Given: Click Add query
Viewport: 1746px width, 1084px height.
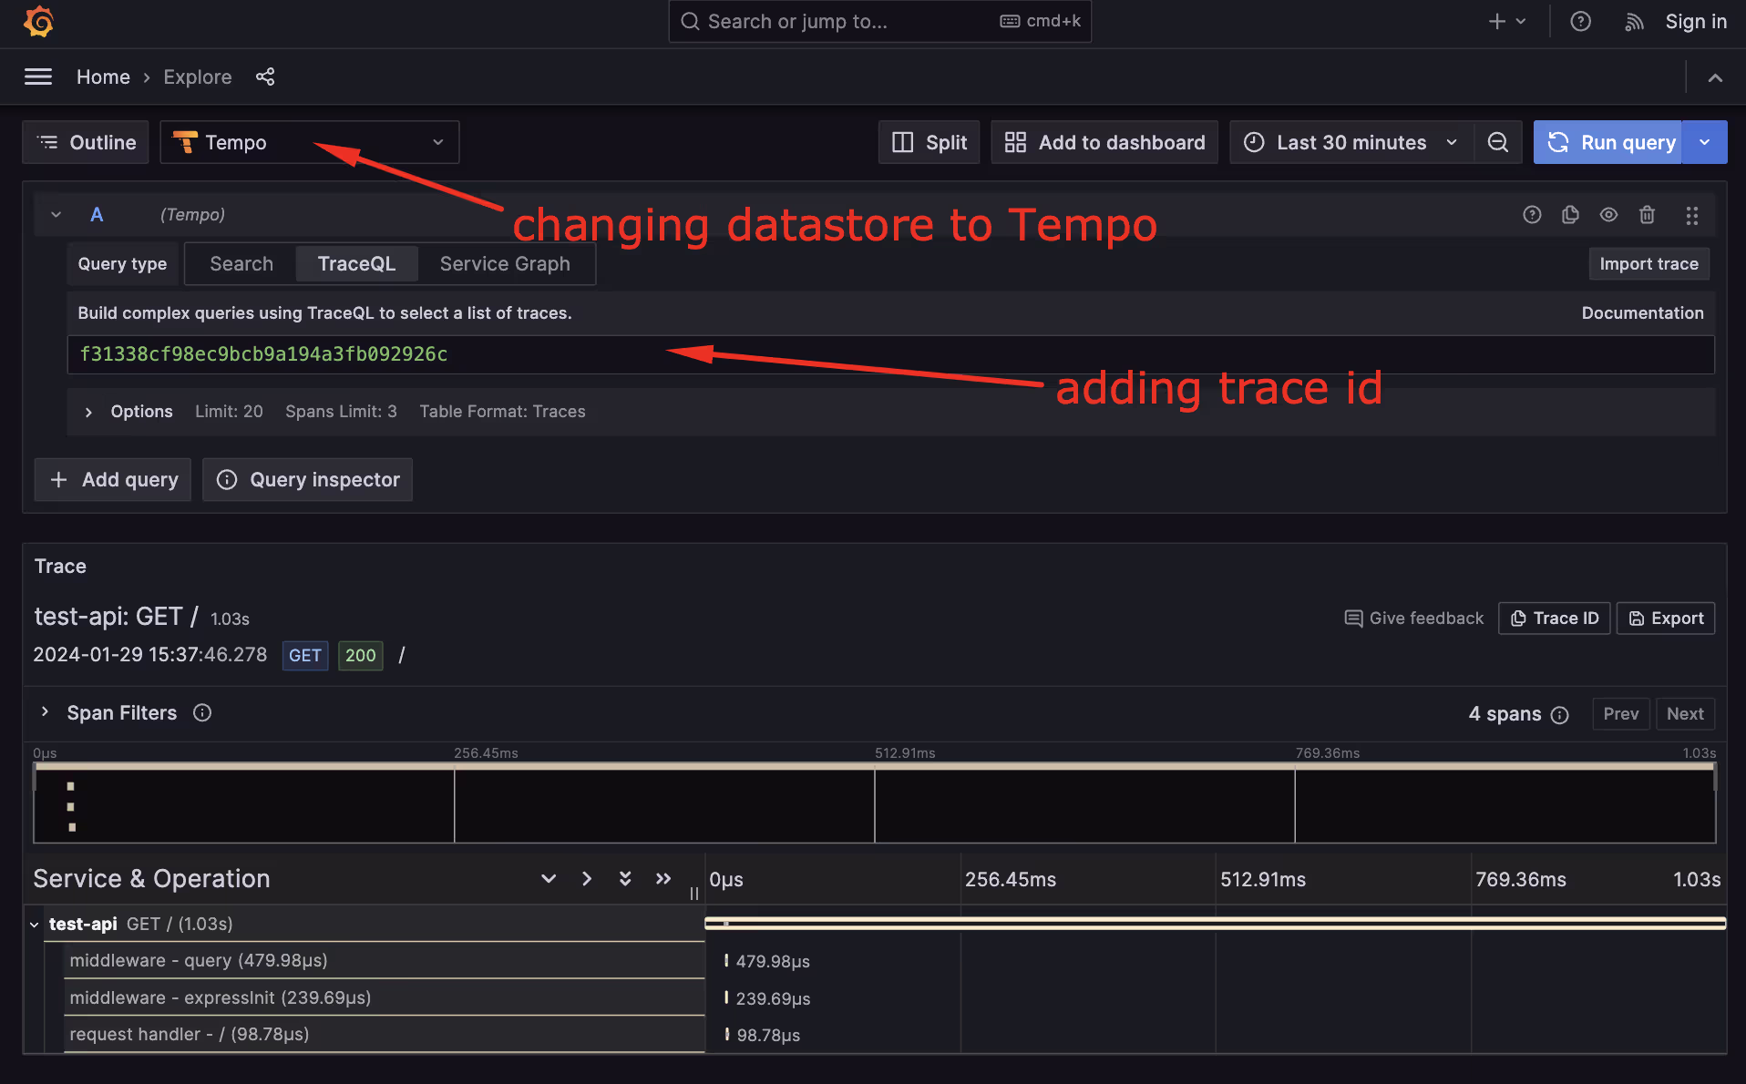Looking at the screenshot, I should pos(113,479).
